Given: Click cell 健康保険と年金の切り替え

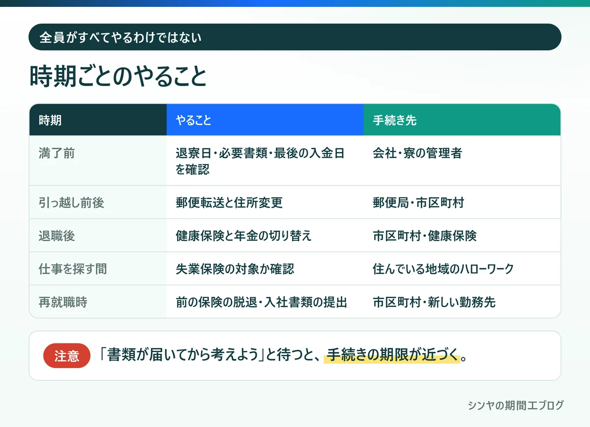Looking at the screenshot, I should (265, 235).
